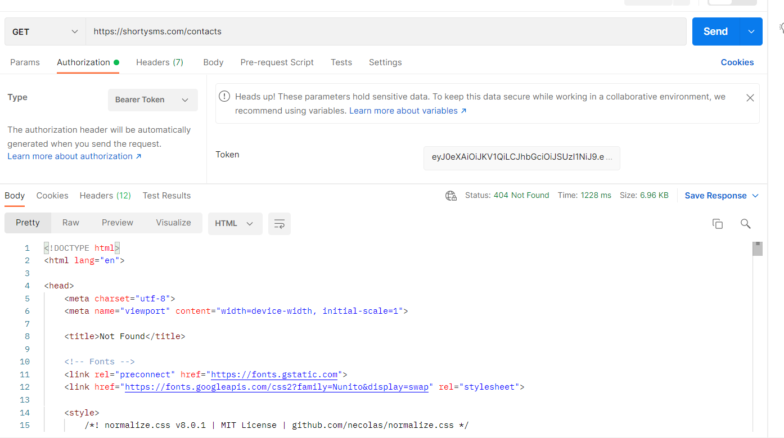The image size is (784, 438).
Task: Click the lightbulb icon at right edge
Action: pos(782,28)
